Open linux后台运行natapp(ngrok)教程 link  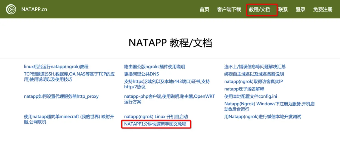[x=56, y=67]
